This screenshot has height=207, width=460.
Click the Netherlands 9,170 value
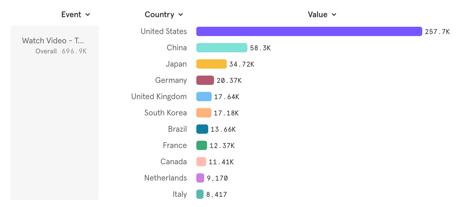click(x=217, y=178)
